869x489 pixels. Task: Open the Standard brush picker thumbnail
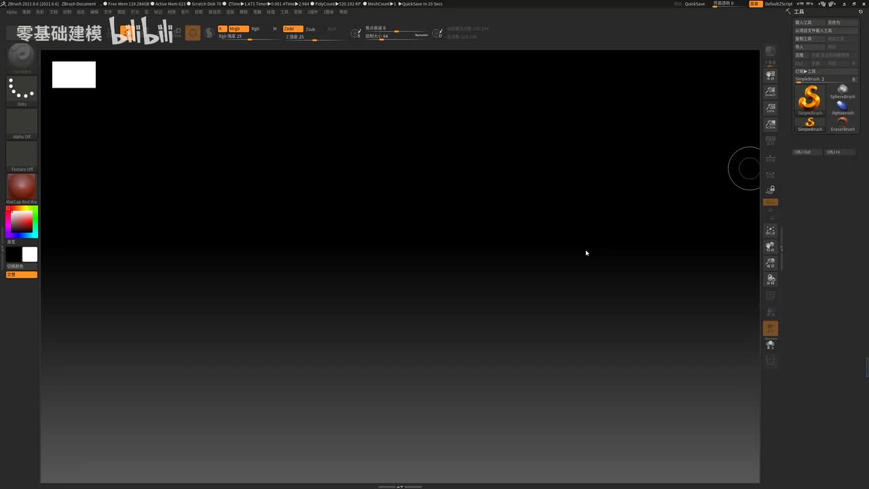22,58
